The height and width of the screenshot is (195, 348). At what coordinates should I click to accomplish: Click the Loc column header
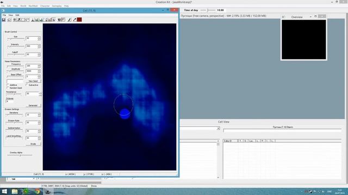251,141
